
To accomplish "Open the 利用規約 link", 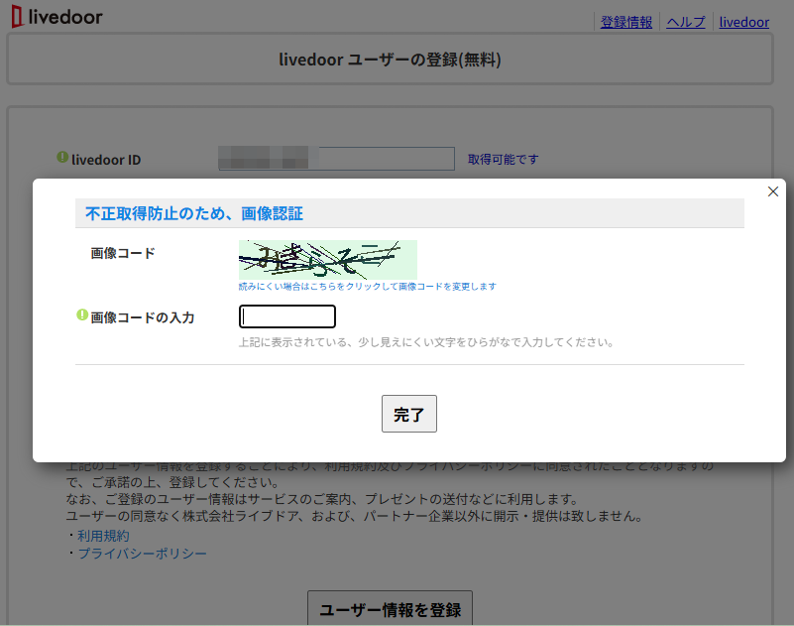I will tap(103, 536).
